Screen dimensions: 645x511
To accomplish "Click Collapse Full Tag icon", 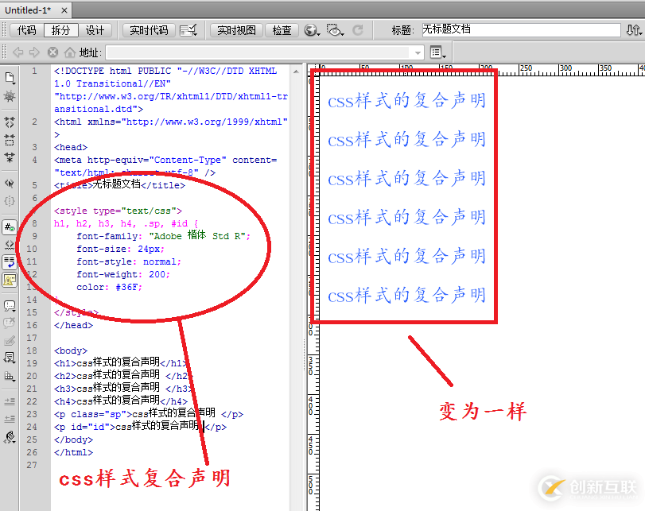I will click(10, 122).
